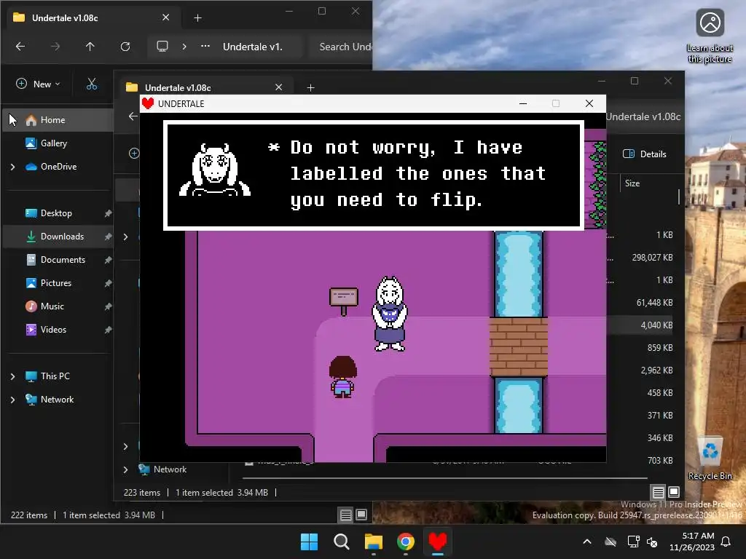The height and width of the screenshot is (559, 746).
Task: Toggle the Details pane button
Action: (644, 154)
